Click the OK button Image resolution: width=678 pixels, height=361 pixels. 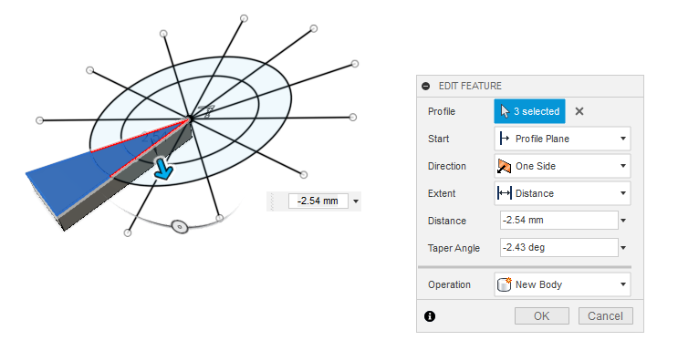[x=542, y=316]
